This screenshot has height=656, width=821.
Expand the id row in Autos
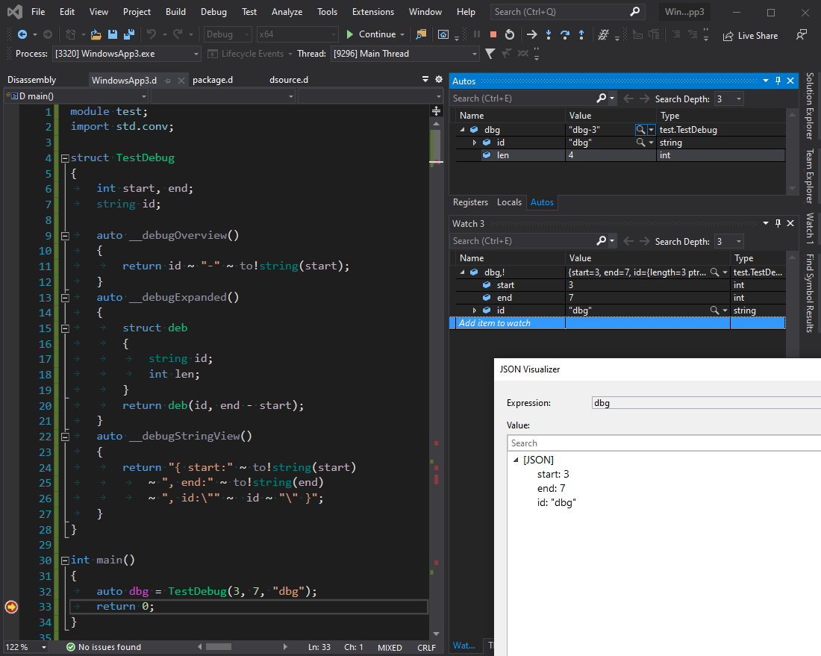475,143
